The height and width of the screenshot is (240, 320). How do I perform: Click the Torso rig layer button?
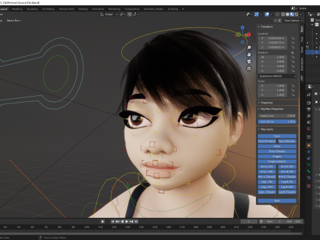[277, 146]
